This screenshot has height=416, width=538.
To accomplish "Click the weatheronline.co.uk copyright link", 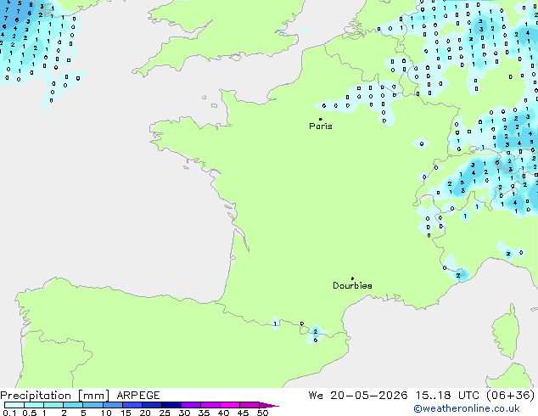I will [466, 408].
